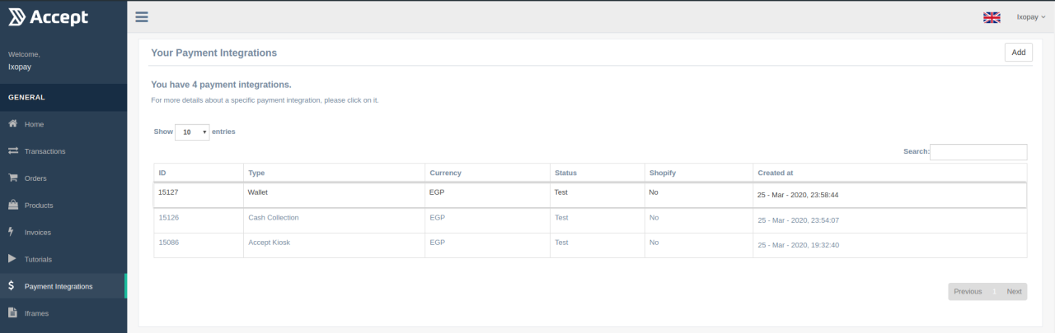This screenshot has width=1055, height=333.
Task: Focus the table Search input field
Action: click(978, 152)
